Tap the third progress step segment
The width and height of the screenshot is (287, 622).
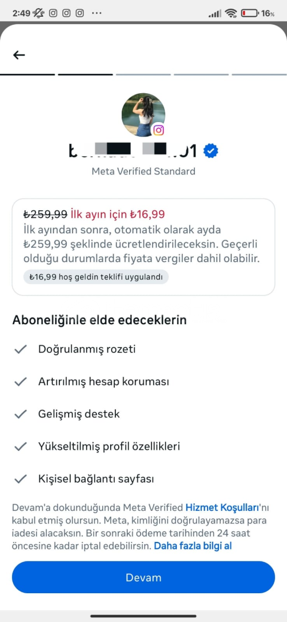(x=143, y=74)
